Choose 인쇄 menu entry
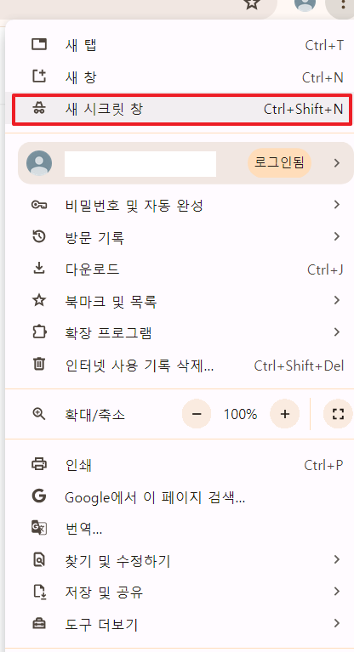Viewport: 354px width, 652px height. (180, 464)
